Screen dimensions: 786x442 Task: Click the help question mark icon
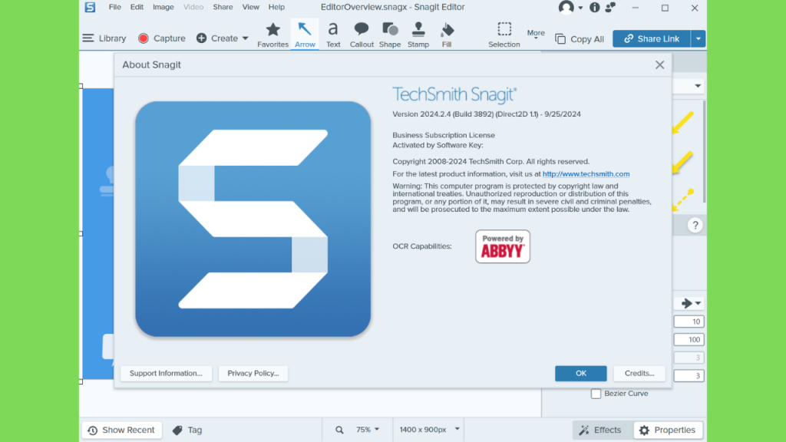point(695,226)
